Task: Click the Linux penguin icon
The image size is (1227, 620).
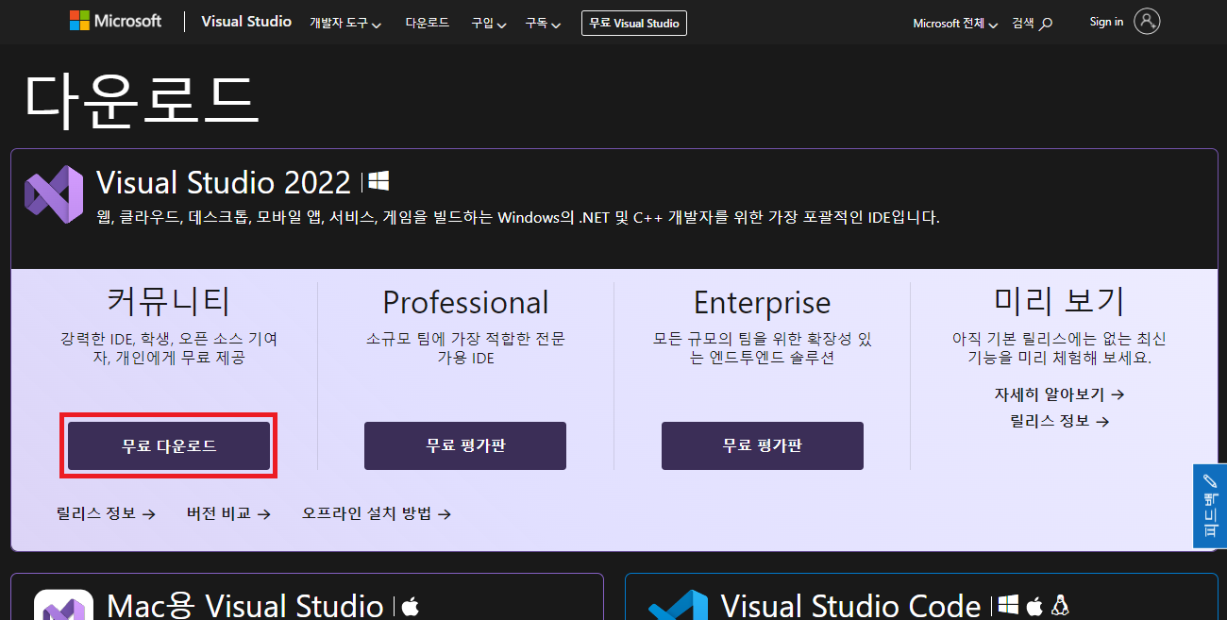Action: [x=1060, y=605]
